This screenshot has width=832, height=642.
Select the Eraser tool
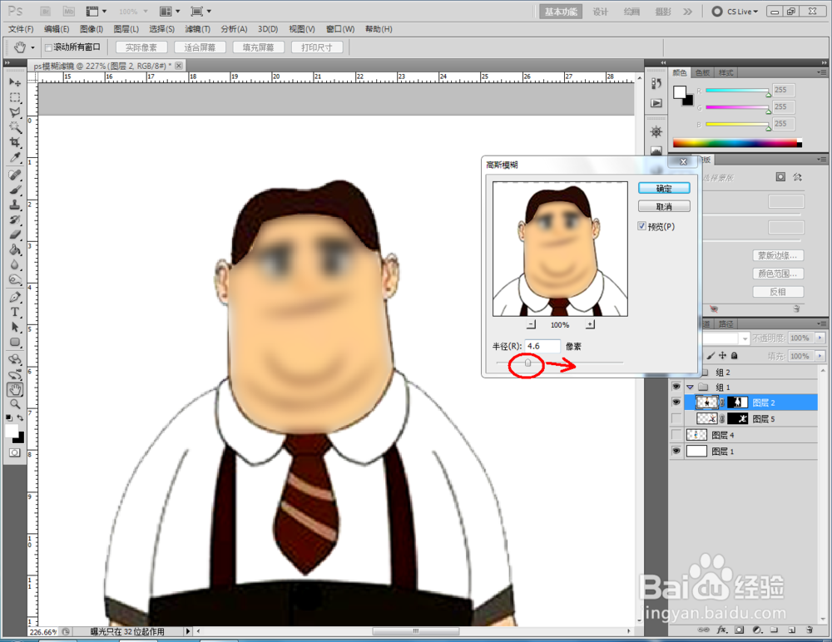(15, 235)
